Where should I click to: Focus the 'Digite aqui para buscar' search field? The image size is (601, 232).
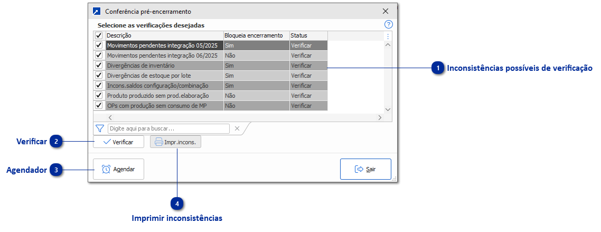(168, 128)
